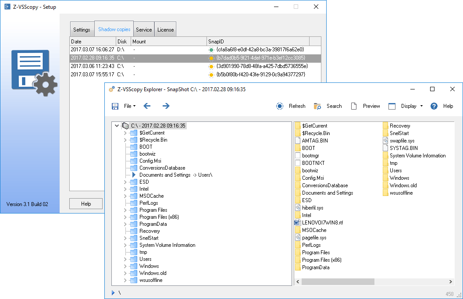Open Search in the Explorer toolbar

(x=317, y=106)
